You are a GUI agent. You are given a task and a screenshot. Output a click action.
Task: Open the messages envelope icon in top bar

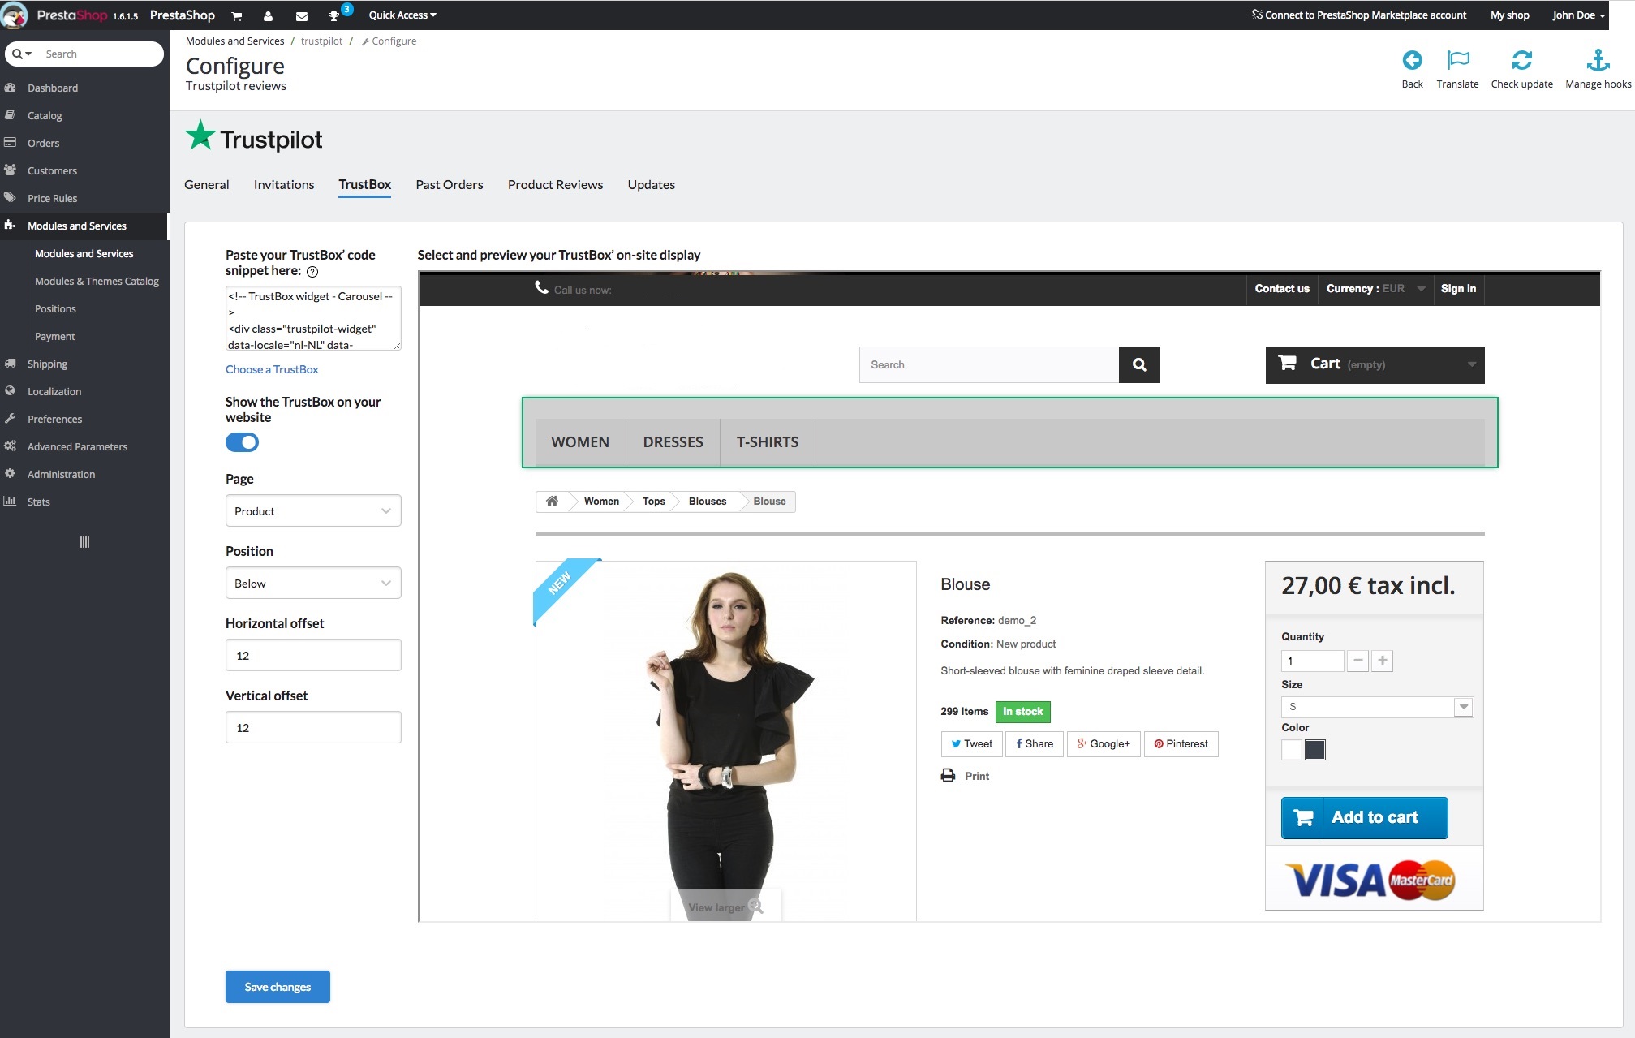(x=301, y=15)
